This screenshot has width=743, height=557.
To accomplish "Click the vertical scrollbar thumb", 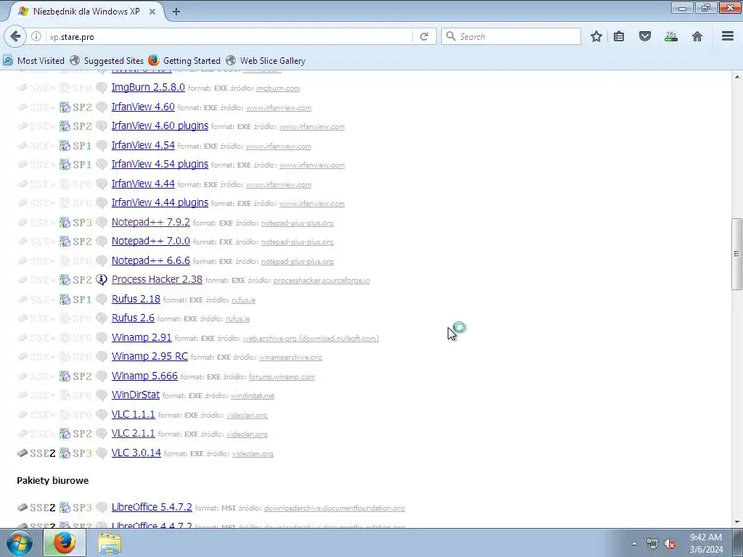I will tap(736, 254).
